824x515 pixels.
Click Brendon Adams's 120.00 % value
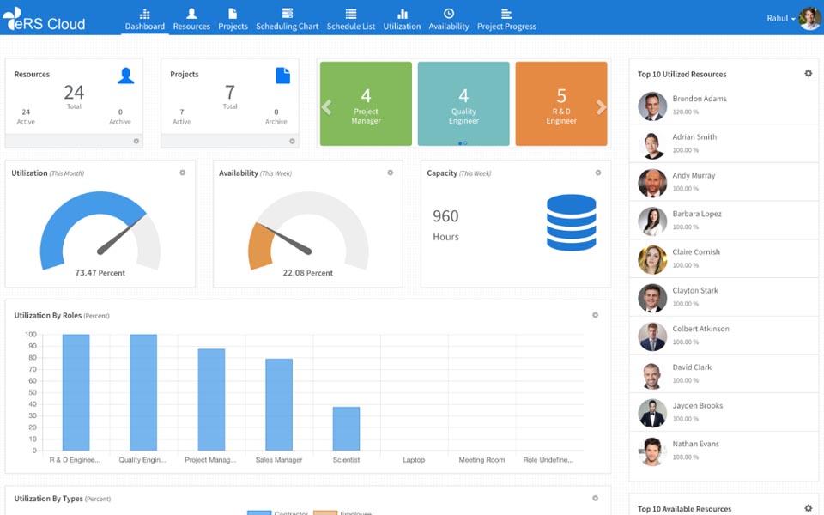point(685,112)
